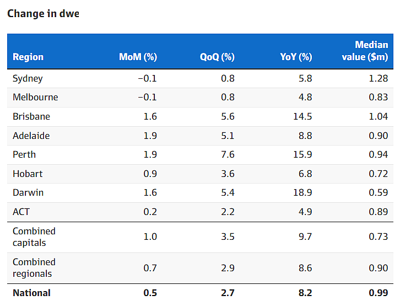400x306 pixels.
Task: Select the Hobart row label
Action: [28, 174]
